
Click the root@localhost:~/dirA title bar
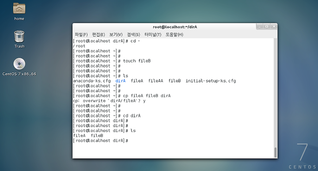(x=175, y=27)
